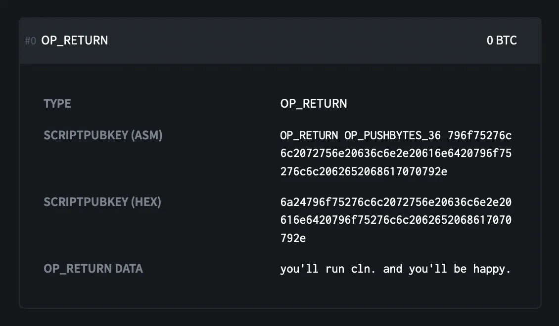Click the SCRIPTPUBKEY (ASM) label
559x326 pixels.
pyautogui.click(x=103, y=135)
